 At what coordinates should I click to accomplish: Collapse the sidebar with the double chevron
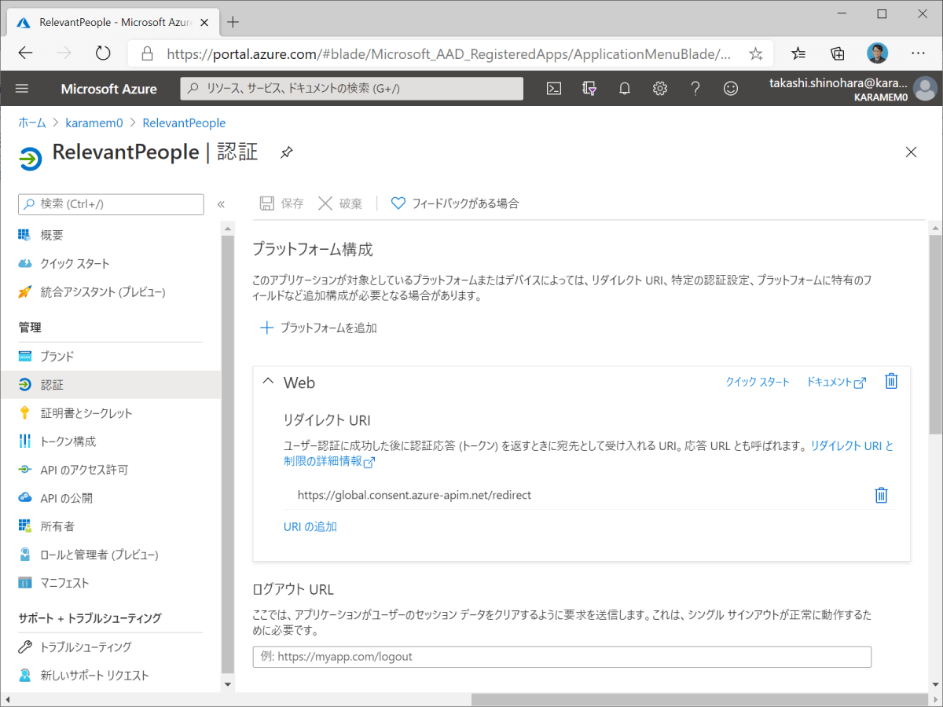click(221, 204)
